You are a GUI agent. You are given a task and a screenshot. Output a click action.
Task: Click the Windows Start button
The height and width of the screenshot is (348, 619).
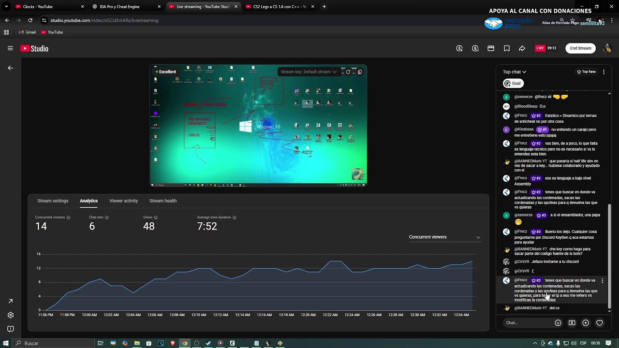point(6,343)
